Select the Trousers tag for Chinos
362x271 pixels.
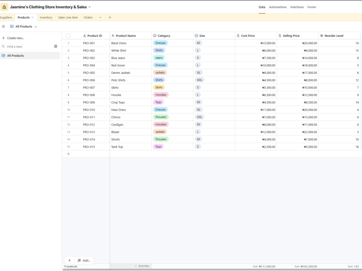click(x=161, y=117)
